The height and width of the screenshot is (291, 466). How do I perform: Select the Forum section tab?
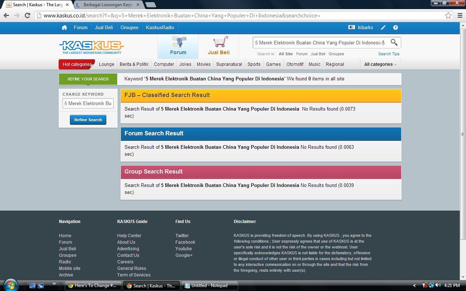[x=178, y=46]
